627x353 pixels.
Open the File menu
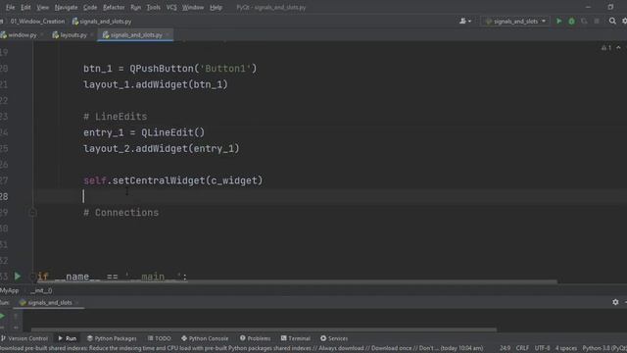click(x=10, y=7)
